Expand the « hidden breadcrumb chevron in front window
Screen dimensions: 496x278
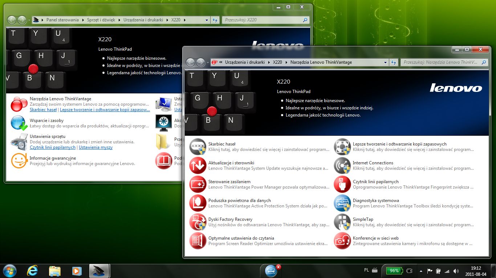pos(221,62)
